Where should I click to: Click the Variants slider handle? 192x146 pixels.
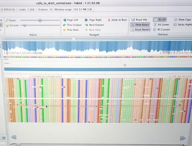pos(25,25)
